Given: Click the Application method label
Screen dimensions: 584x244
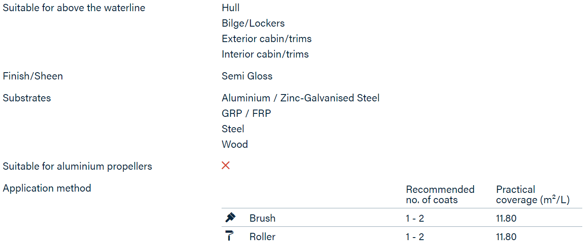Looking at the screenshot, I should [x=47, y=188].
